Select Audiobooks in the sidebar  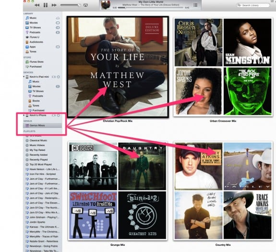(x=36, y=42)
